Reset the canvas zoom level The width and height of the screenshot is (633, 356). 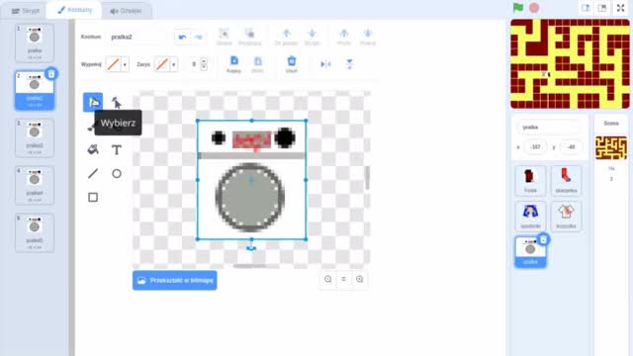(343, 279)
